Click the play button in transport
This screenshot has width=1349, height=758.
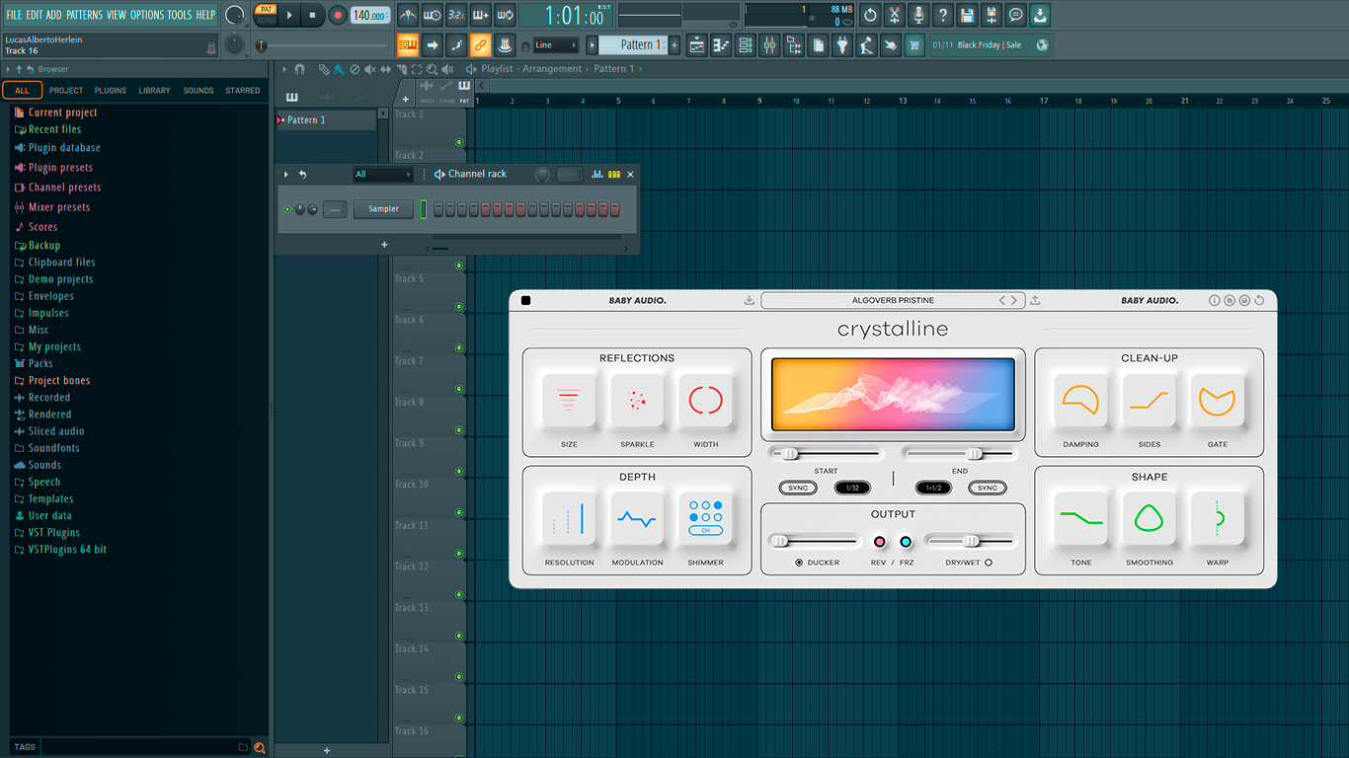coord(289,15)
